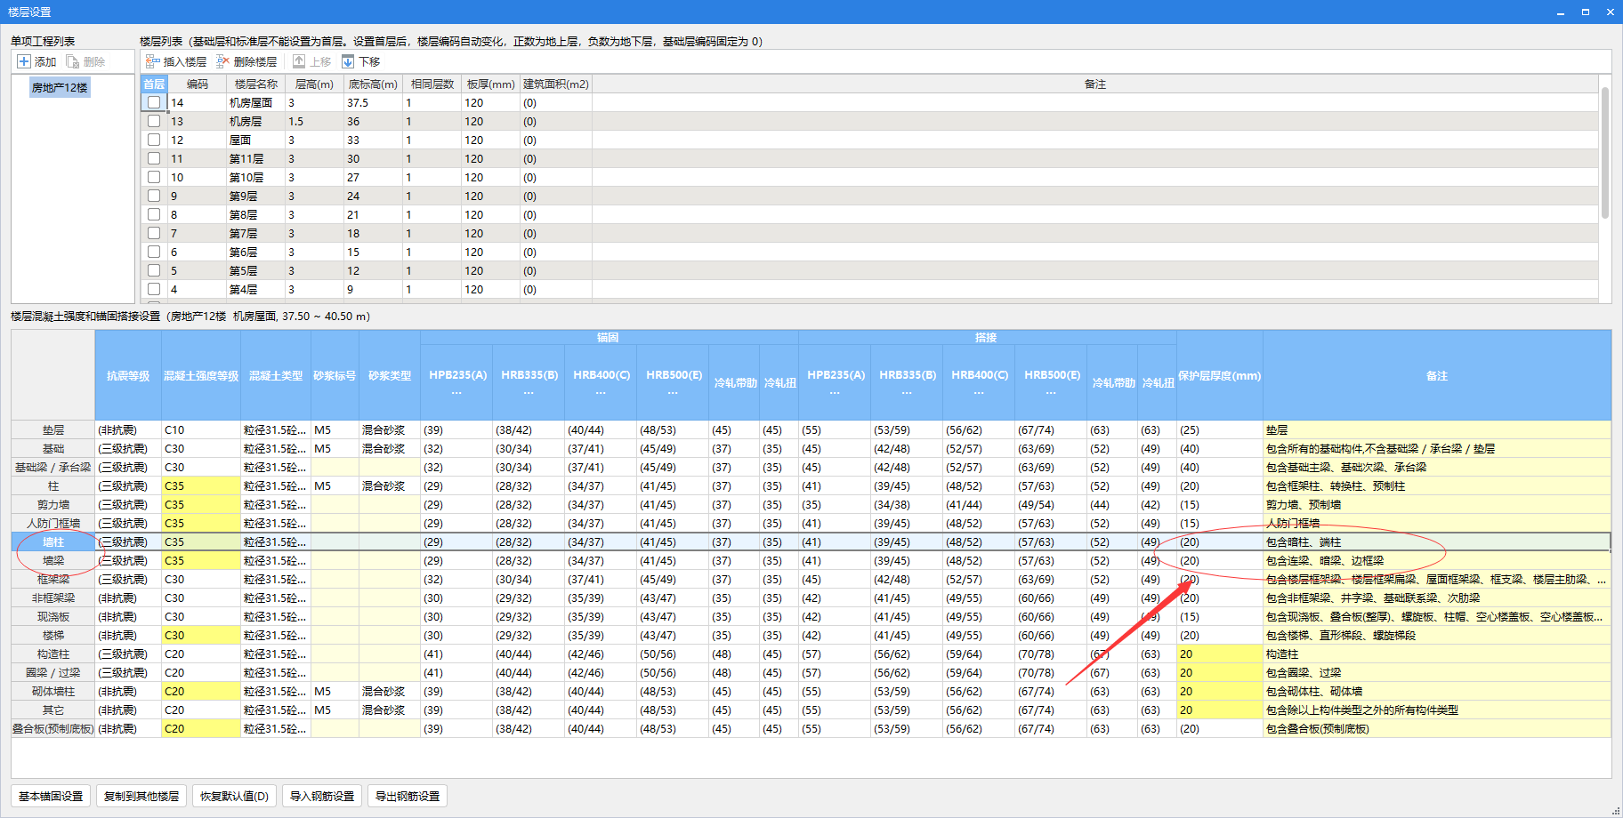Tick the 首层 checkbox for 第4层

click(154, 289)
